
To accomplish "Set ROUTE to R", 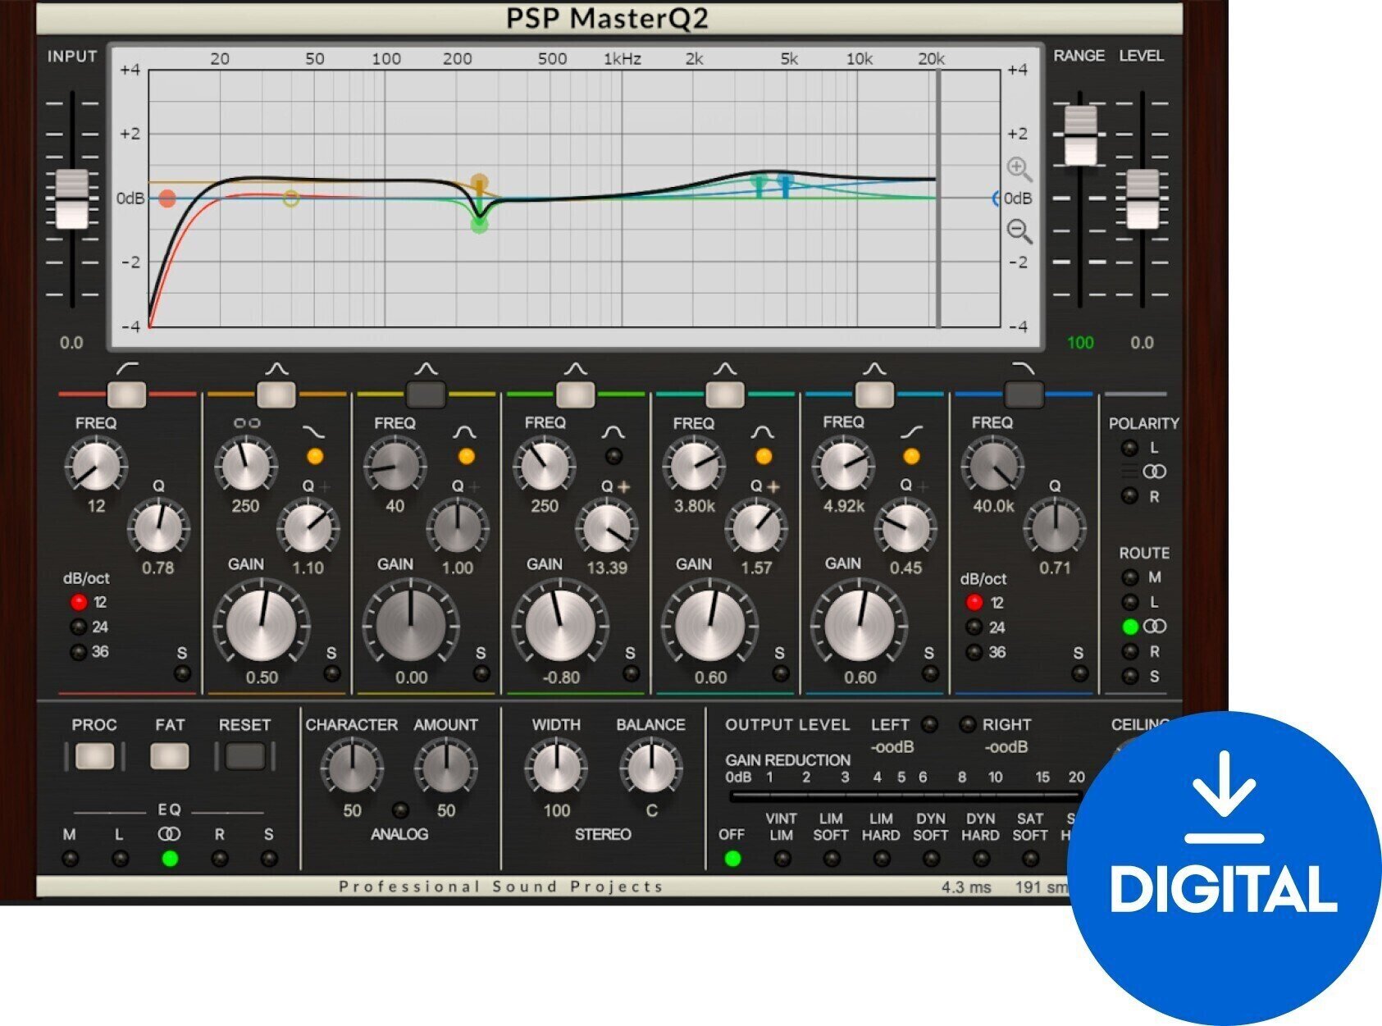I will [1129, 652].
